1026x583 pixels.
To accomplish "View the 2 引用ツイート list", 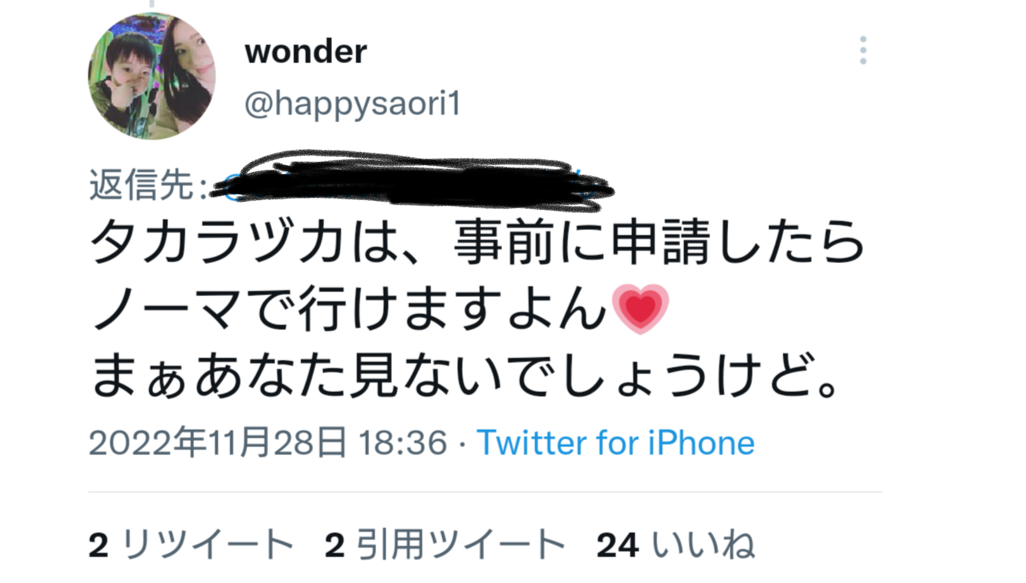I will (444, 545).
